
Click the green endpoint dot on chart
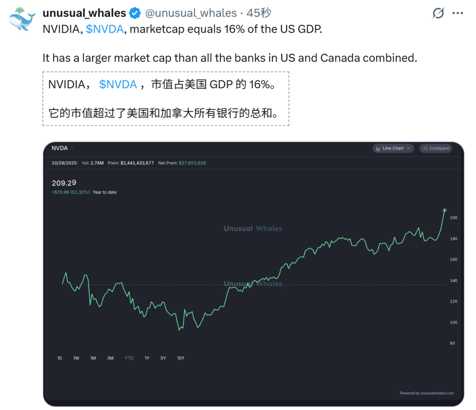tap(444, 210)
